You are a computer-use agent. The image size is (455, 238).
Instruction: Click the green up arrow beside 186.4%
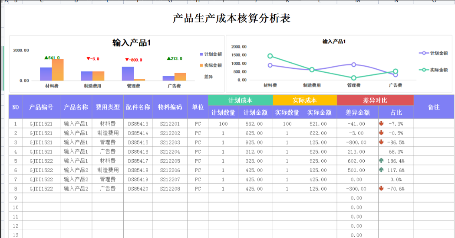(381, 161)
